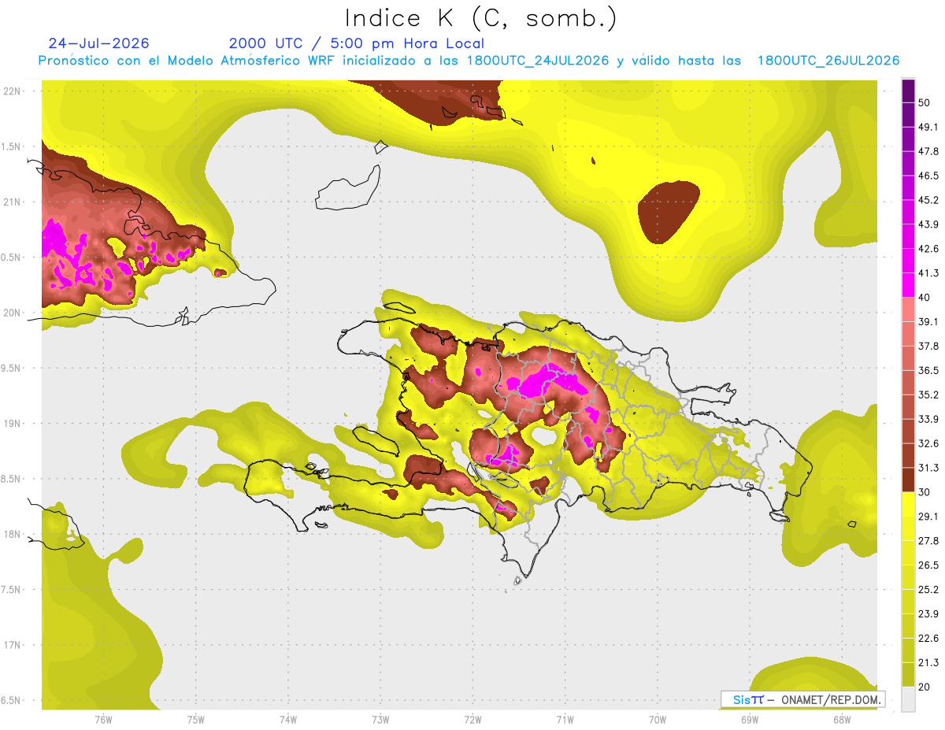Click the '2000 UTC / 5:00 pm Hora Local' text
The height and width of the screenshot is (730, 945).
pos(357,43)
